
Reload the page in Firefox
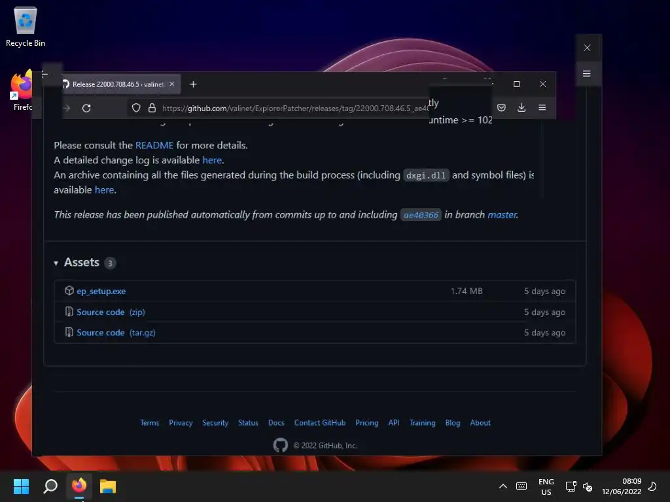(86, 108)
